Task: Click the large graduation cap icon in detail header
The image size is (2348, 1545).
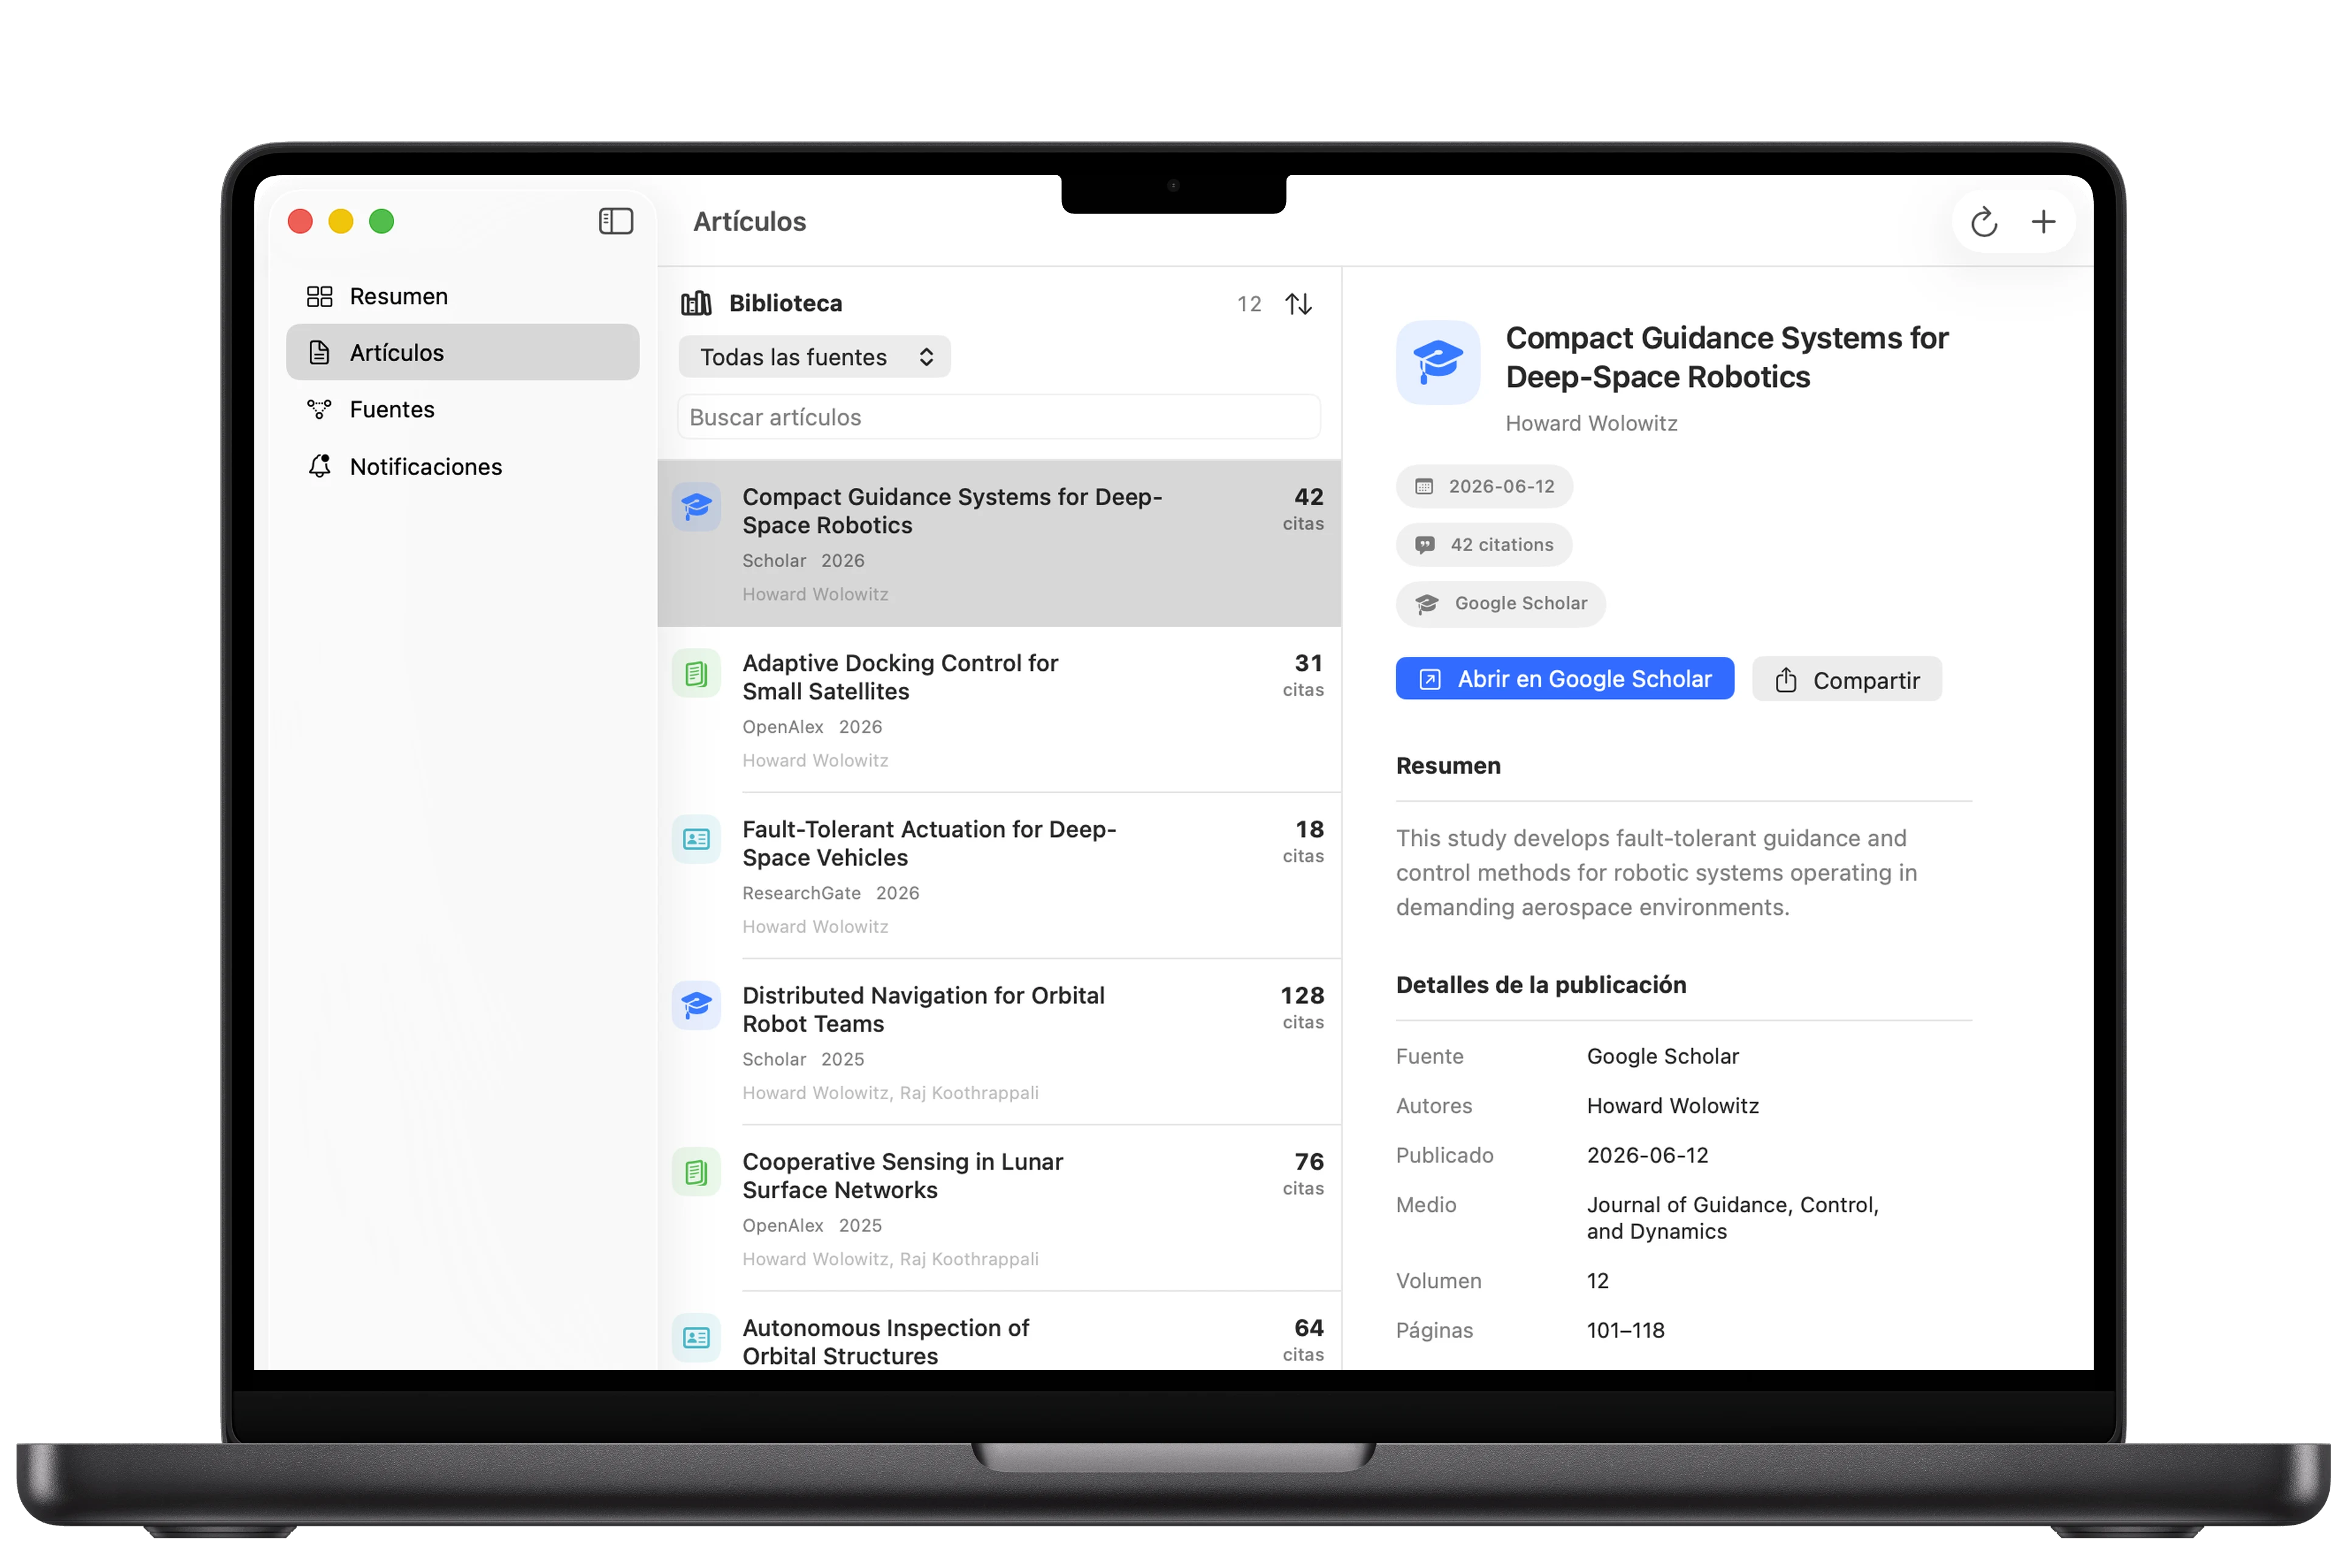Action: pyautogui.click(x=1437, y=362)
